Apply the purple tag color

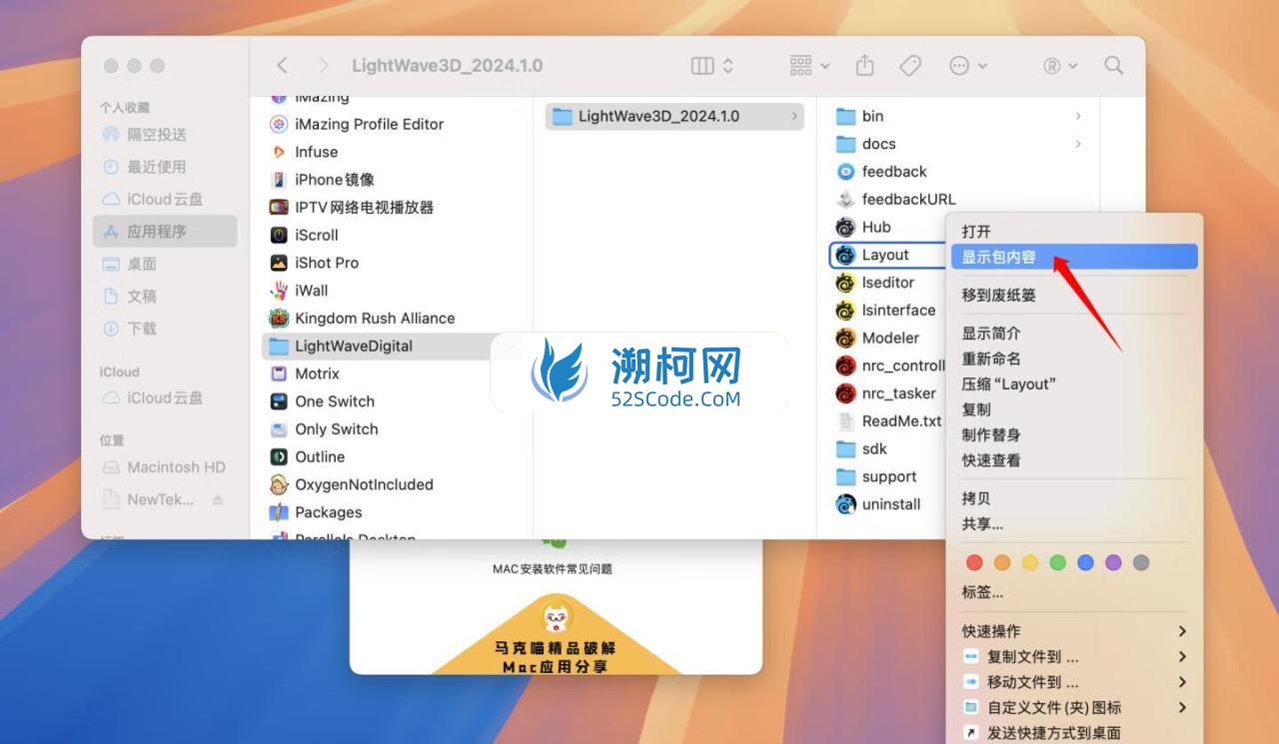coord(1113,563)
